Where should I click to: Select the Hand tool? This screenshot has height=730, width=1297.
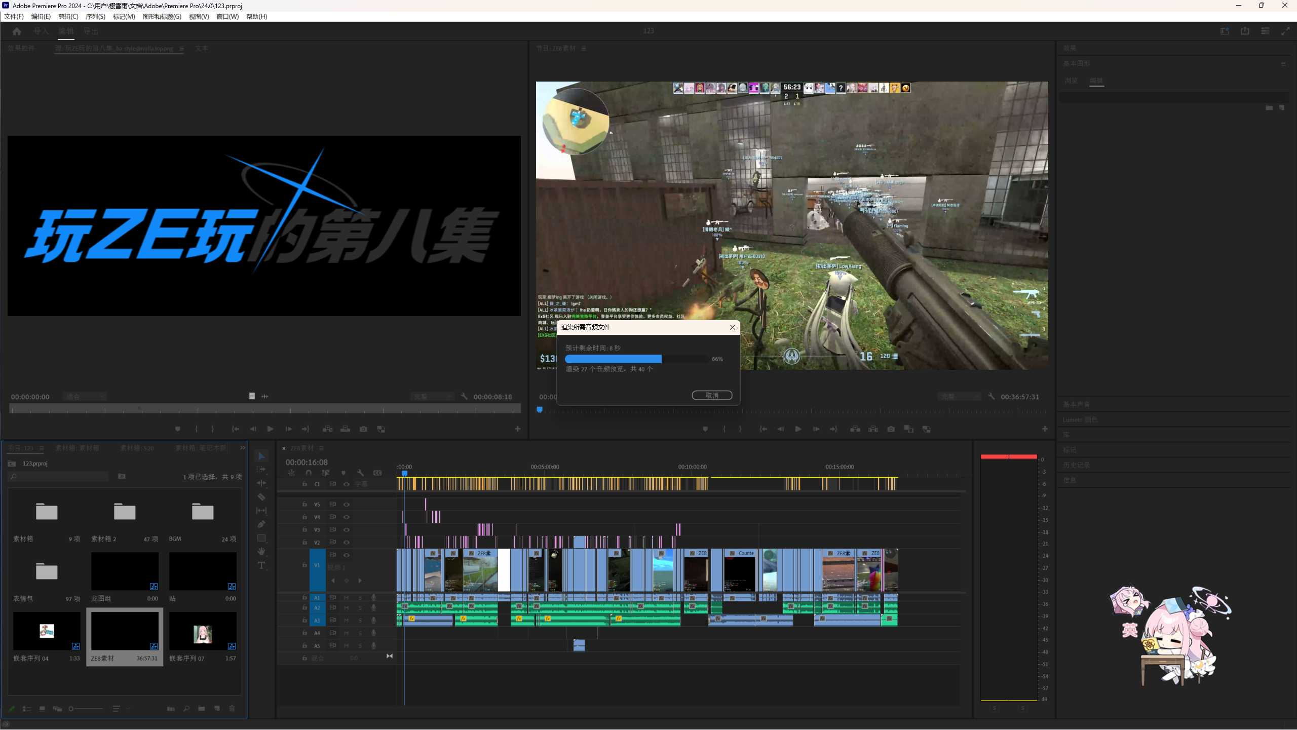click(x=261, y=552)
